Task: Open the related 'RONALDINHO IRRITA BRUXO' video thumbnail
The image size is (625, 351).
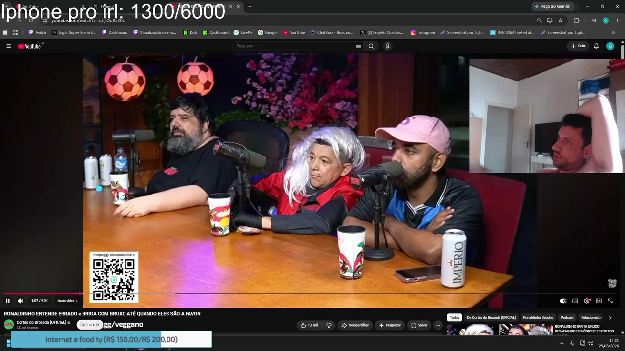Action: click(499, 330)
